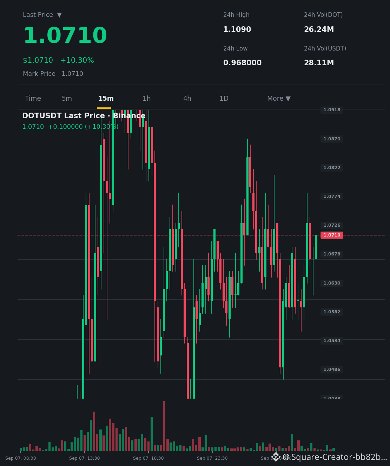Image resolution: width=390 pixels, height=466 pixels.
Task: Click the 24h Vol(USDT) value 28.11M
Action: [x=319, y=63]
